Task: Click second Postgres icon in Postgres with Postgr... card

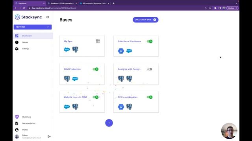Action: [129, 79]
